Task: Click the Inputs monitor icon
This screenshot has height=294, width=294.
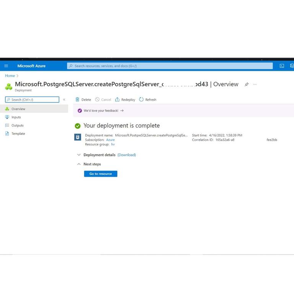Action: click(x=7, y=117)
